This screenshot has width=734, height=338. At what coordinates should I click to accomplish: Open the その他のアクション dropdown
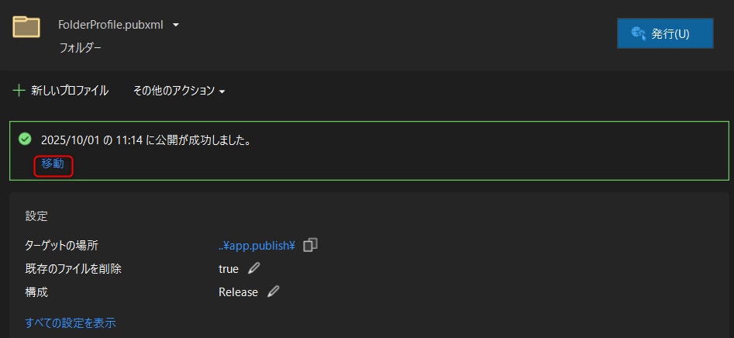[179, 91]
